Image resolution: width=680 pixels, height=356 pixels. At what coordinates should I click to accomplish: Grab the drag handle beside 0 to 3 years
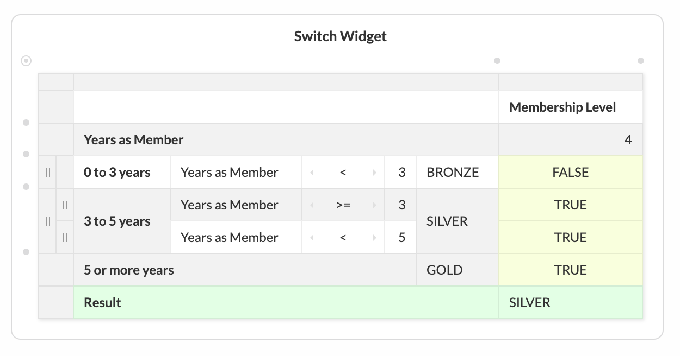tap(47, 173)
